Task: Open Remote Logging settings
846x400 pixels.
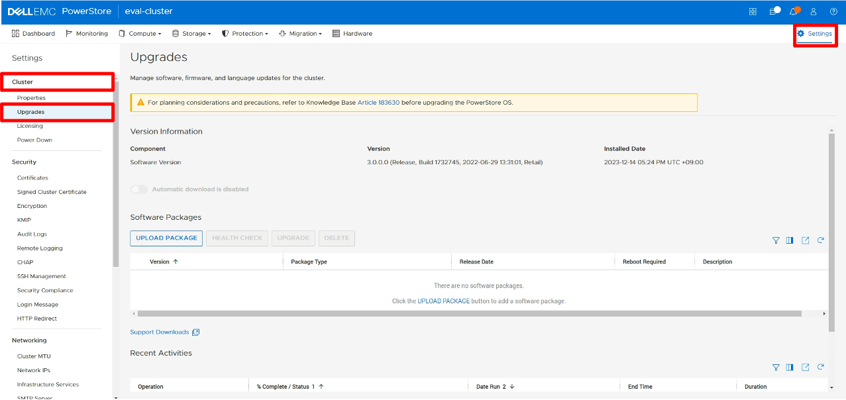Action: tap(40, 248)
